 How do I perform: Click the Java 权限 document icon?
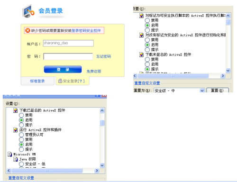(x=16, y=159)
